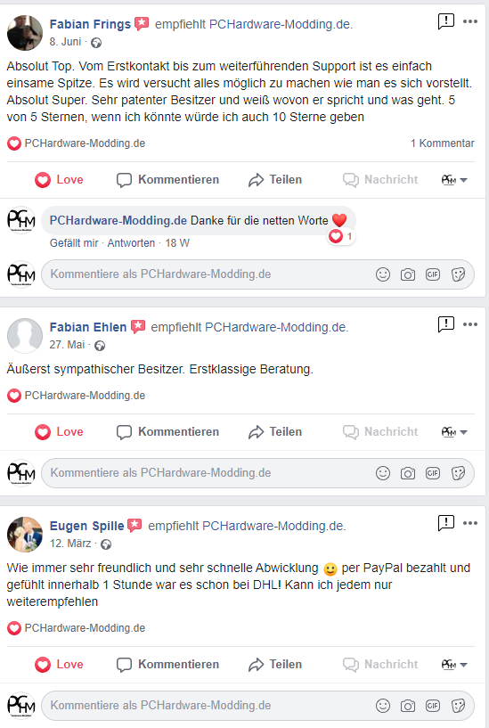The height and width of the screenshot is (728, 489).
Task: Open three-dot options menu on Fabian Ehlen post
Action: [x=470, y=324]
